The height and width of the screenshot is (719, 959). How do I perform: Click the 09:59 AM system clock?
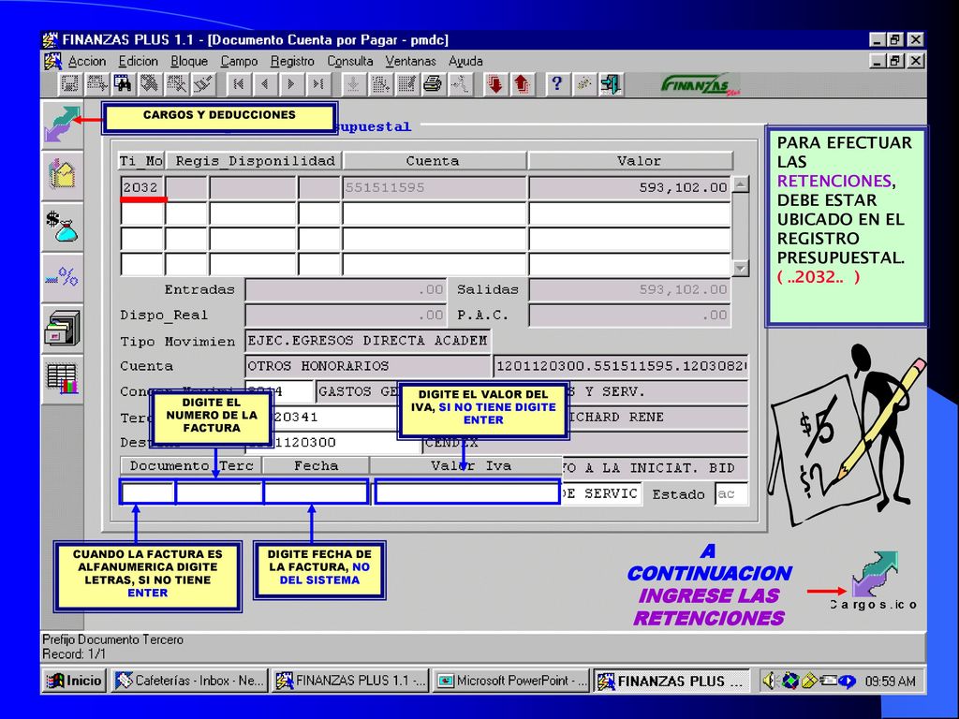pyautogui.click(x=890, y=682)
